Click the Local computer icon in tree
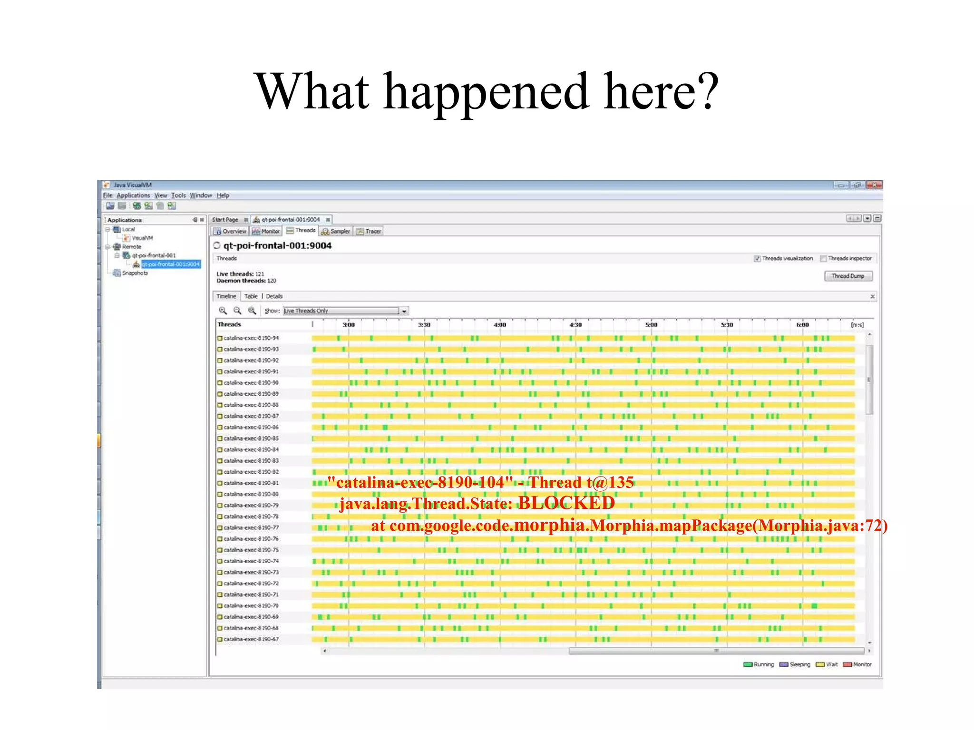974x730 pixels. coord(117,229)
